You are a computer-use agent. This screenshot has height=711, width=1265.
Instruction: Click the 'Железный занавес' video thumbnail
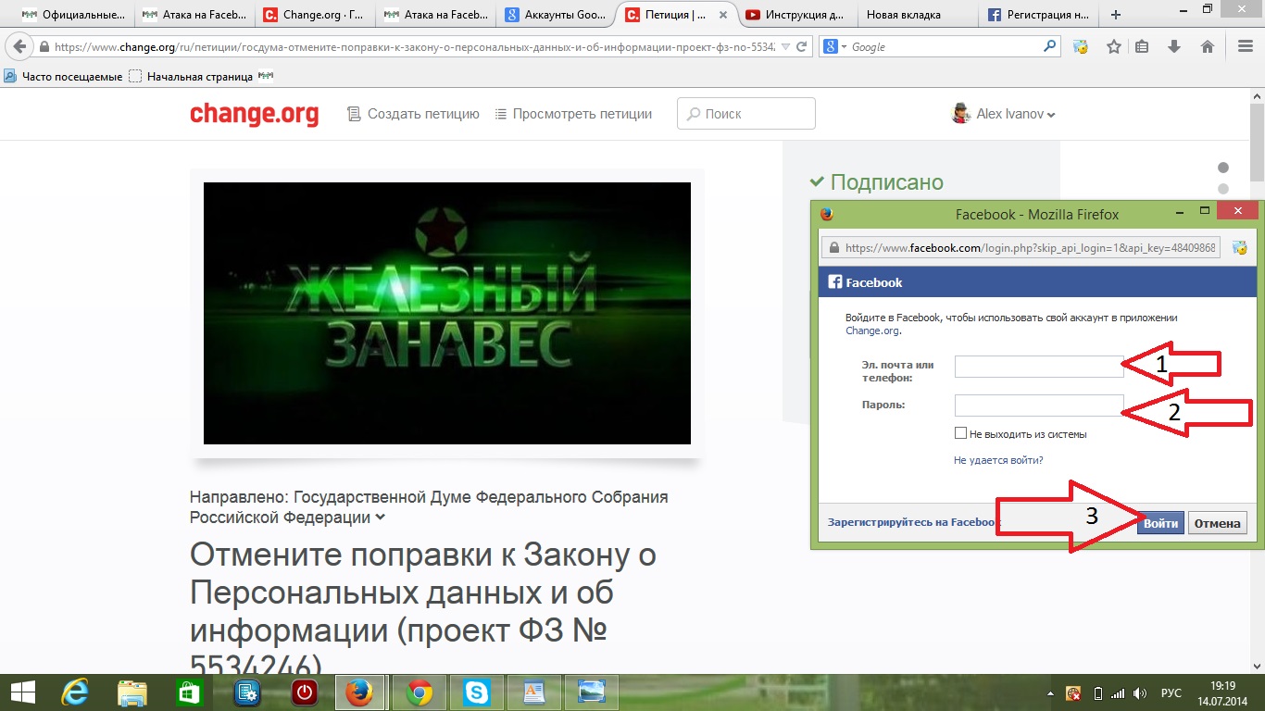tap(447, 313)
